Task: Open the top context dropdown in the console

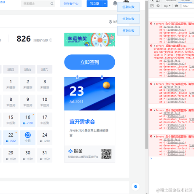Action: (167, 6)
